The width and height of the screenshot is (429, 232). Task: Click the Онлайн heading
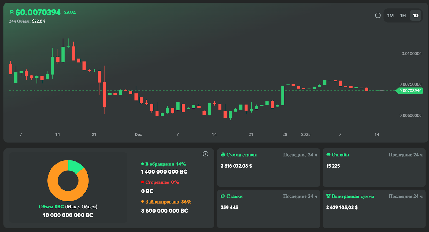click(x=340, y=155)
